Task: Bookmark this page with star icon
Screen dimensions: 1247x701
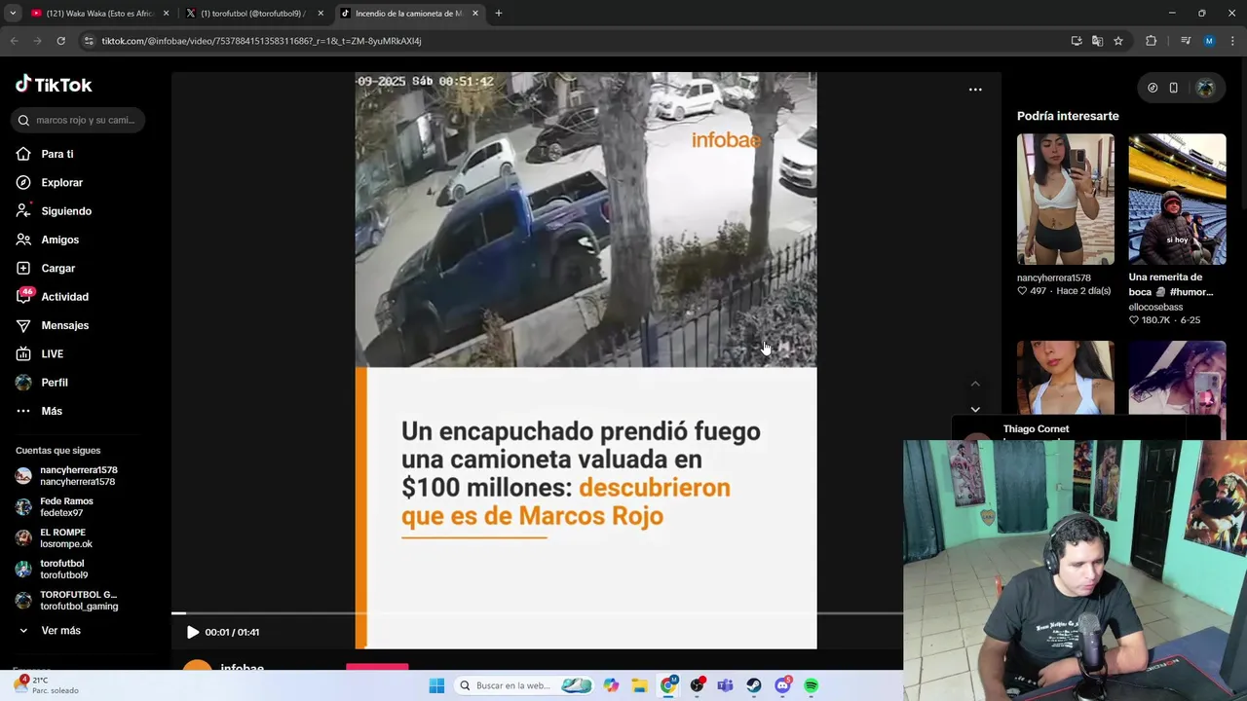Action: coord(1118,41)
